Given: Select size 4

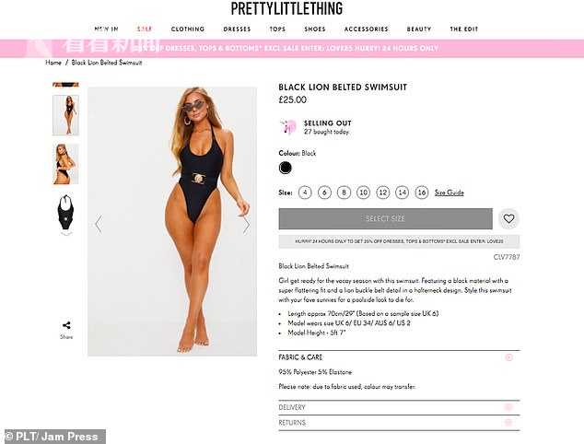Looking at the screenshot, I should pos(305,193).
